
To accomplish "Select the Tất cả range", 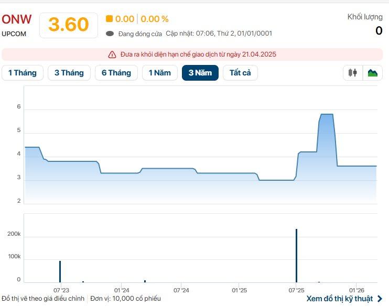I will pyautogui.click(x=240, y=73).
